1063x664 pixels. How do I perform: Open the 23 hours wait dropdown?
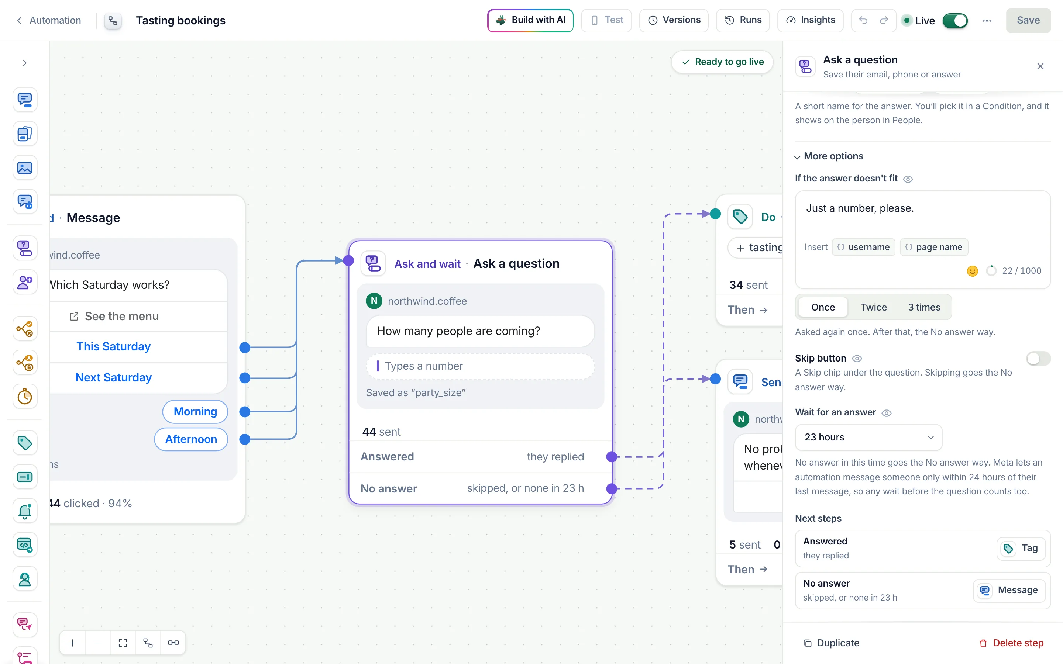pos(868,437)
